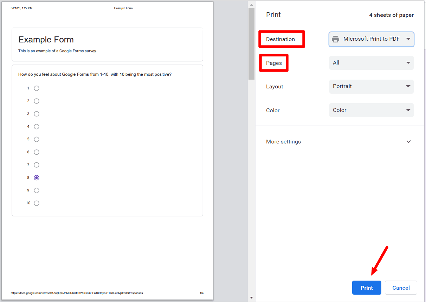Click the 'More settings' label
The height and width of the screenshot is (302, 426).
tap(283, 142)
